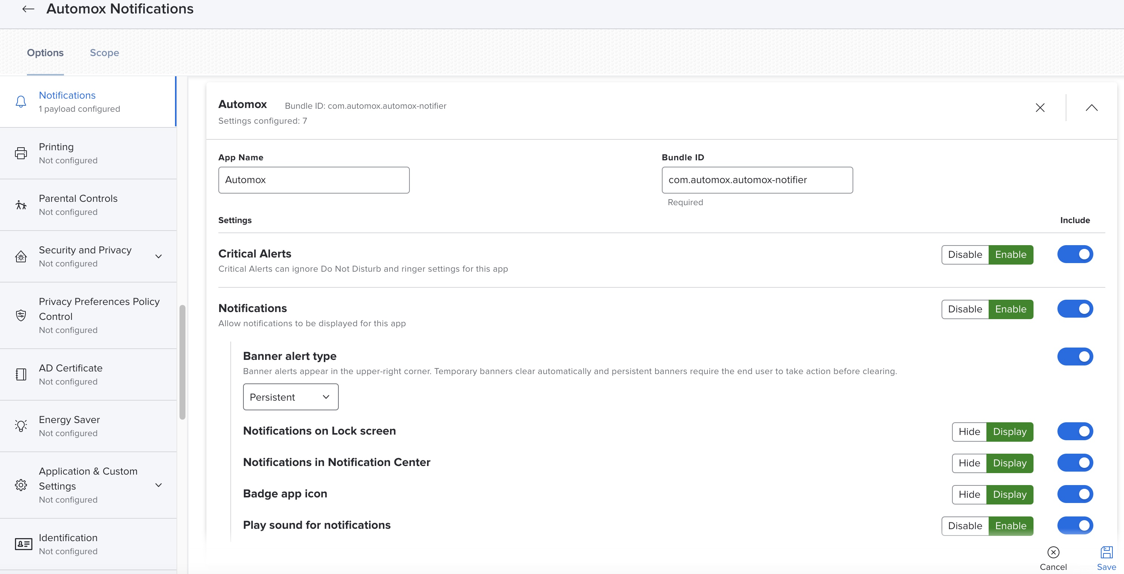The width and height of the screenshot is (1124, 574).
Task: Click the sidebar vertical scrollbar
Action: click(182, 362)
